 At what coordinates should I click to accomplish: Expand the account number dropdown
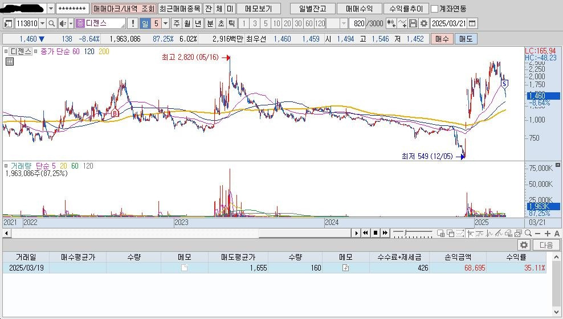point(51,9)
